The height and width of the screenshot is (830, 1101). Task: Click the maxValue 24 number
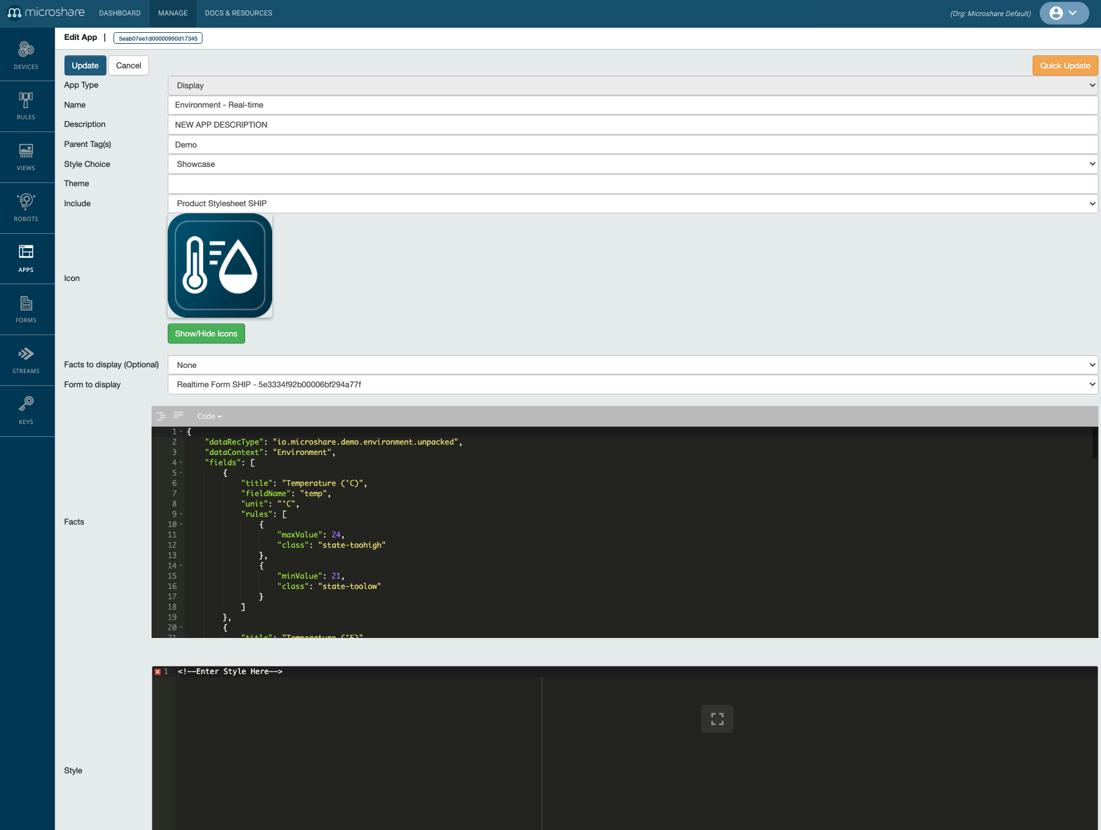336,535
